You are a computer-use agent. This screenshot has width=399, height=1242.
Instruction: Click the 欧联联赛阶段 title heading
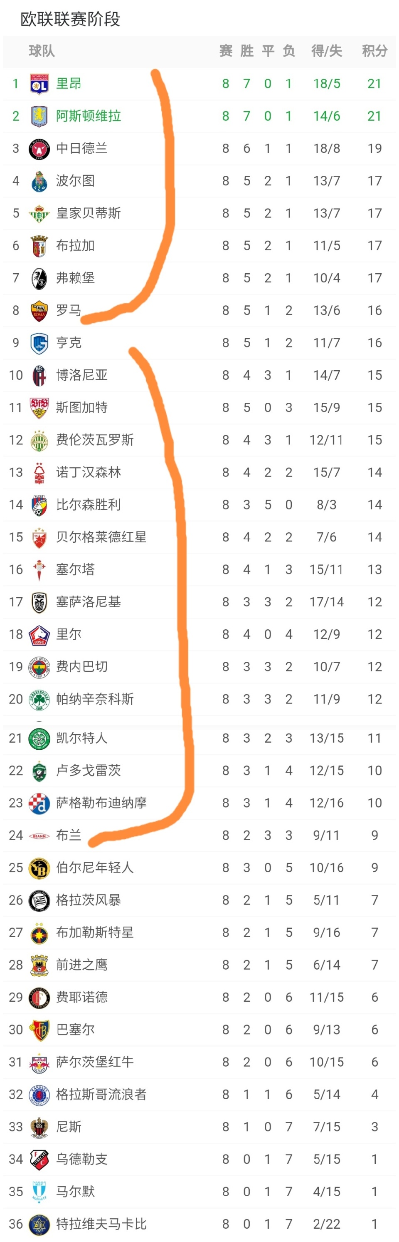pos(70,19)
